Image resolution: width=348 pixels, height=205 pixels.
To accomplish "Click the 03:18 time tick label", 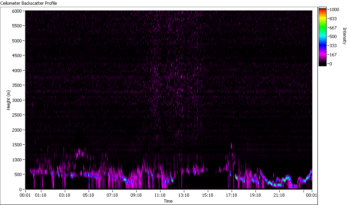I will click(x=65, y=195).
